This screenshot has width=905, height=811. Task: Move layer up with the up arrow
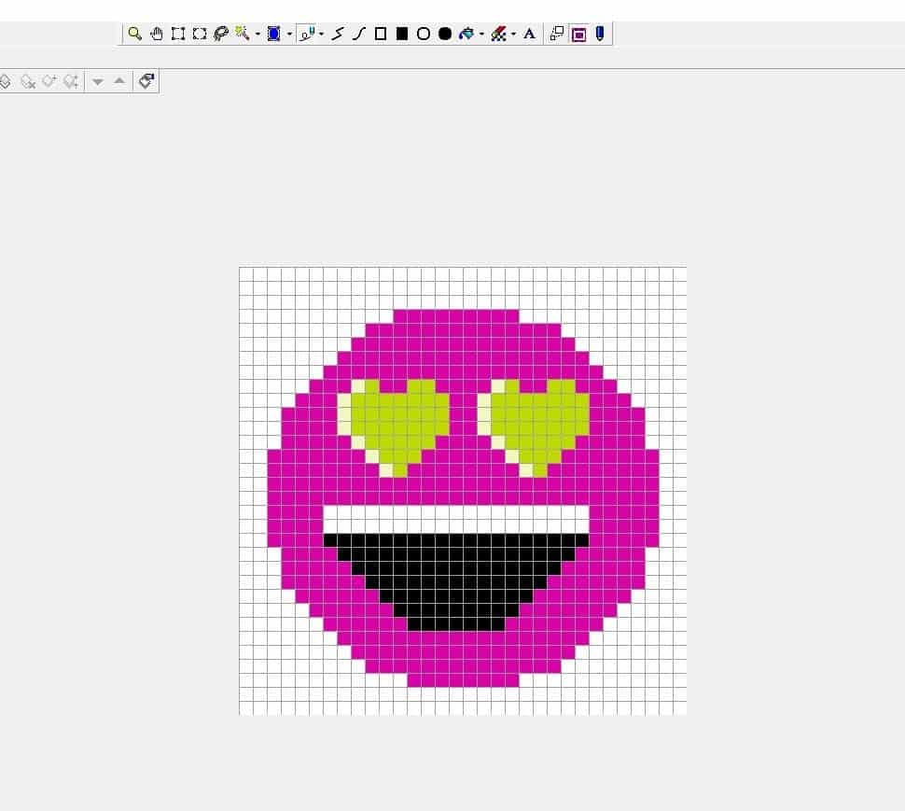click(119, 81)
